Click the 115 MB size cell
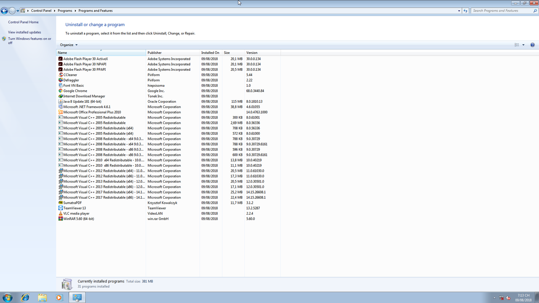539x303 pixels. coord(237,101)
